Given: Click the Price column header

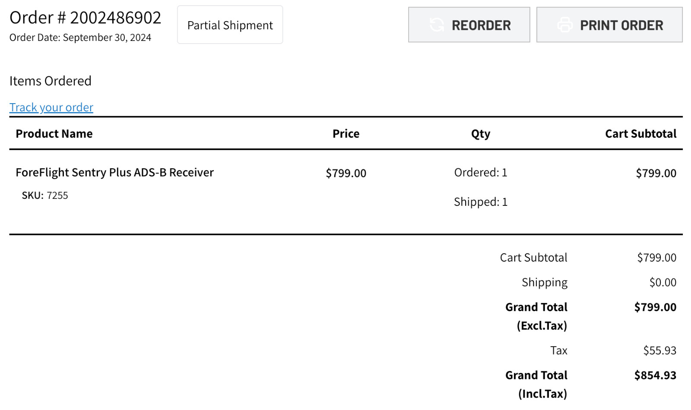Looking at the screenshot, I should [x=346, y=134].
